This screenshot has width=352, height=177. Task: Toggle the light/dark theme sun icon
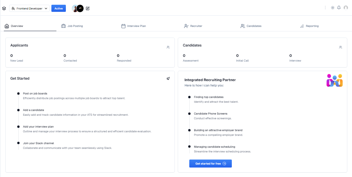tap(333, 8)
